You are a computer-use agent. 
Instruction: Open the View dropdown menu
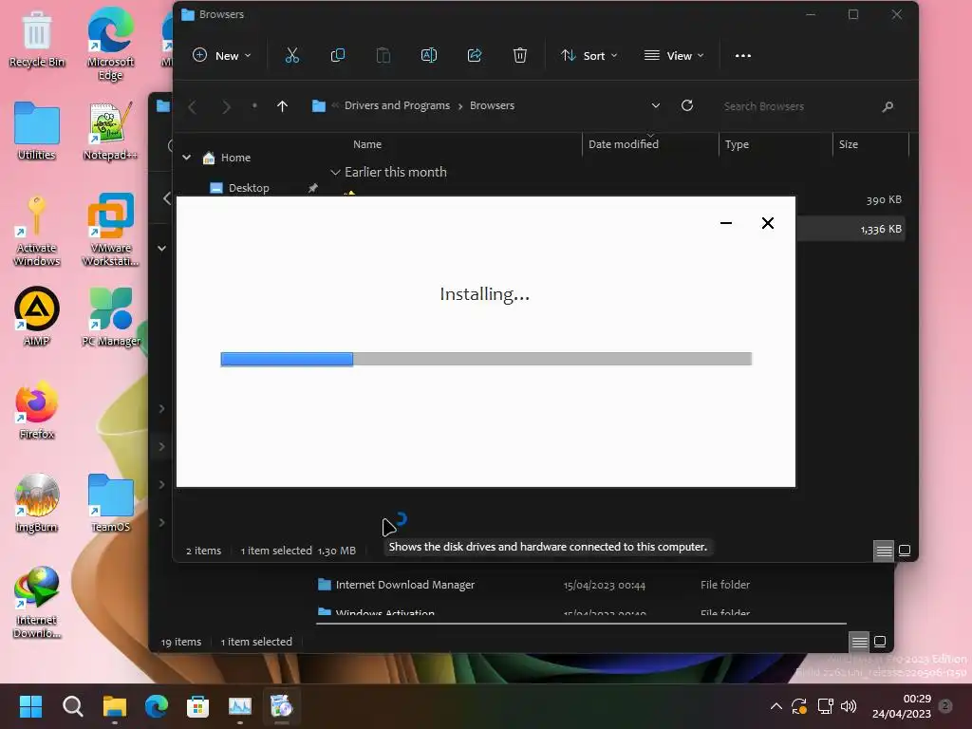(674, 55)
